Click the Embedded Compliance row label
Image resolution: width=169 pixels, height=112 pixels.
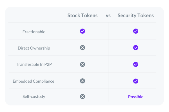[34, 81]
